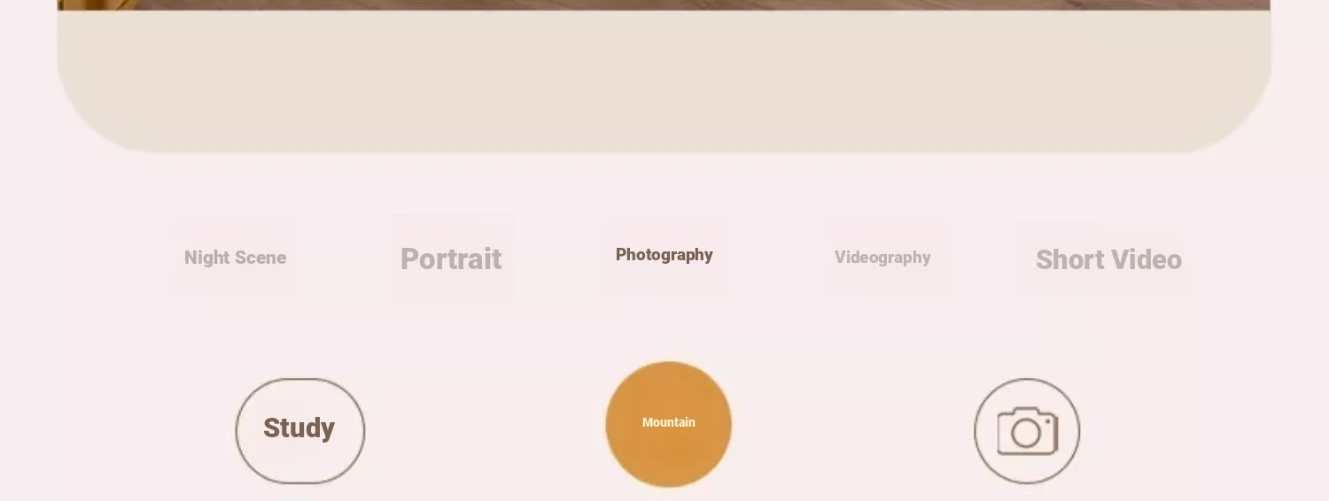Tap the camera icon in the circle
Screen dimensions: 1329x501
pyautogui.click(x=1027, y=431)
